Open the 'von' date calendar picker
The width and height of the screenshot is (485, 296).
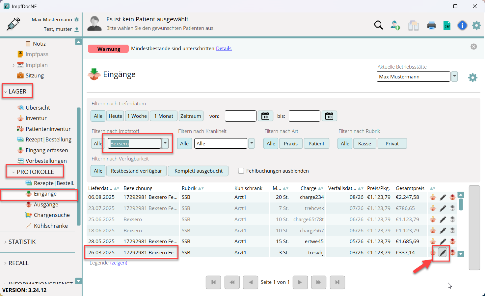pyautogui.click(x=265, y=116)
